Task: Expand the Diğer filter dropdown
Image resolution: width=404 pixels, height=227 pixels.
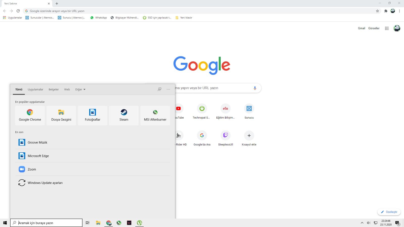Action: 80,89
